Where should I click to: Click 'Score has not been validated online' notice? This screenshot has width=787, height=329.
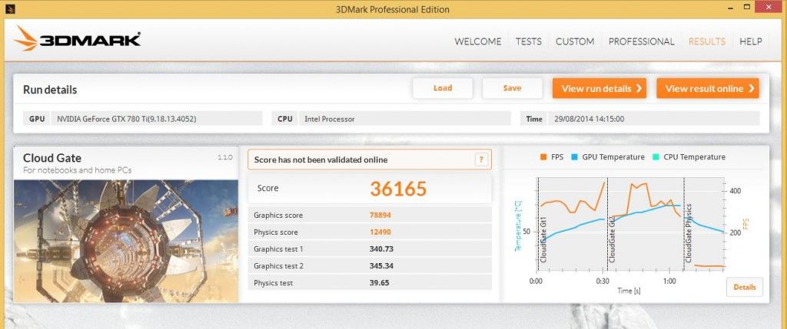320,160
